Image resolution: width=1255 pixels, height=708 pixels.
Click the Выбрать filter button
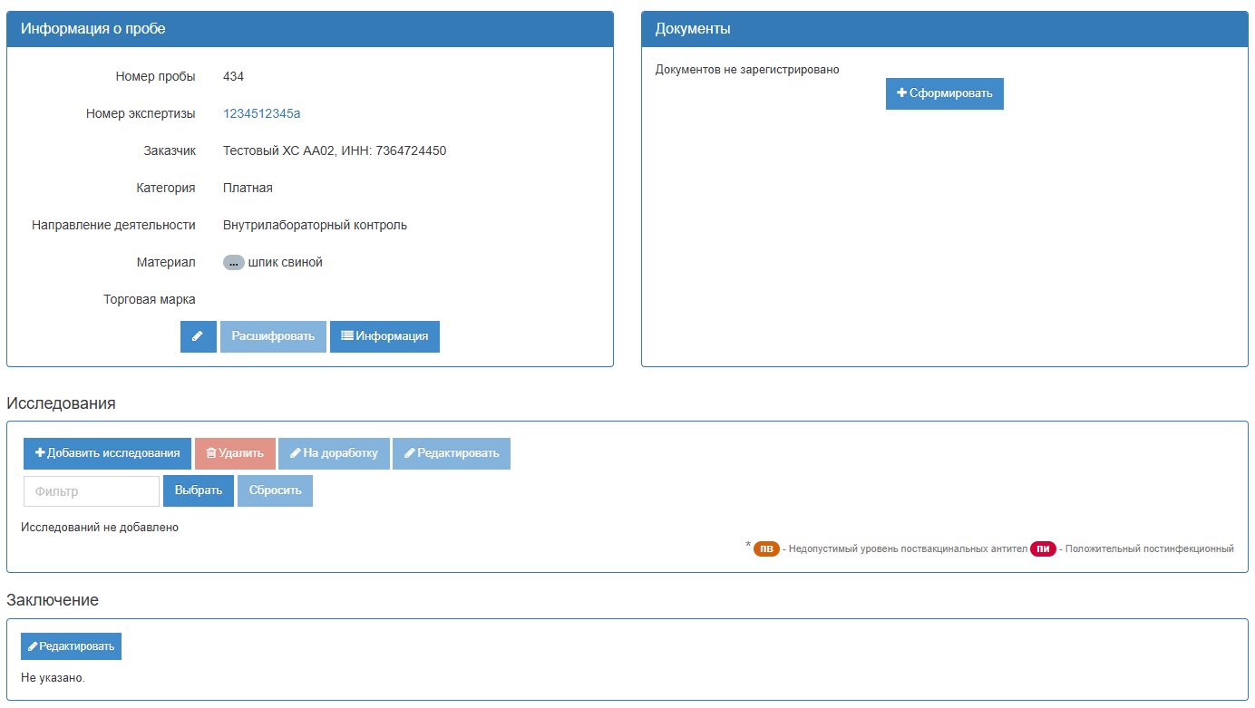pos(198,490)
